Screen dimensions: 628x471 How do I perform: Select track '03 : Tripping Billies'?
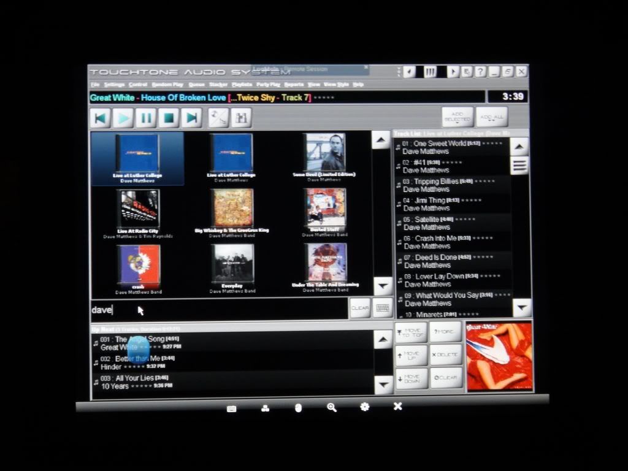point(452,185)
